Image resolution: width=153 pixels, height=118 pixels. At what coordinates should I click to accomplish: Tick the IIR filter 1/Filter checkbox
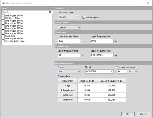click(x=3, y=18)
